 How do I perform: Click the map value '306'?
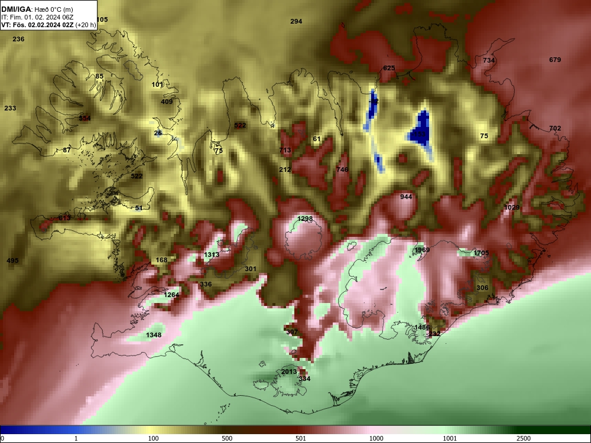pyautogui.click(x=482, y=288)
